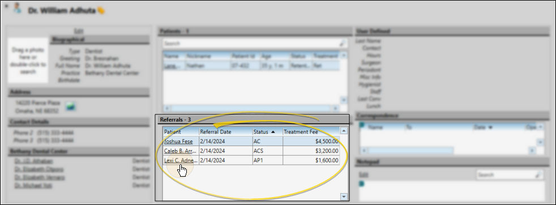Sort referrals by Status column header

(x=267, y=131)
